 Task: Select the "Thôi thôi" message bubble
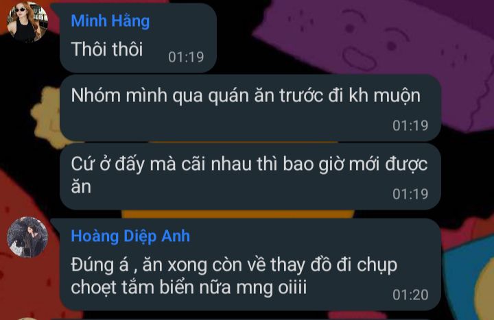138,38
